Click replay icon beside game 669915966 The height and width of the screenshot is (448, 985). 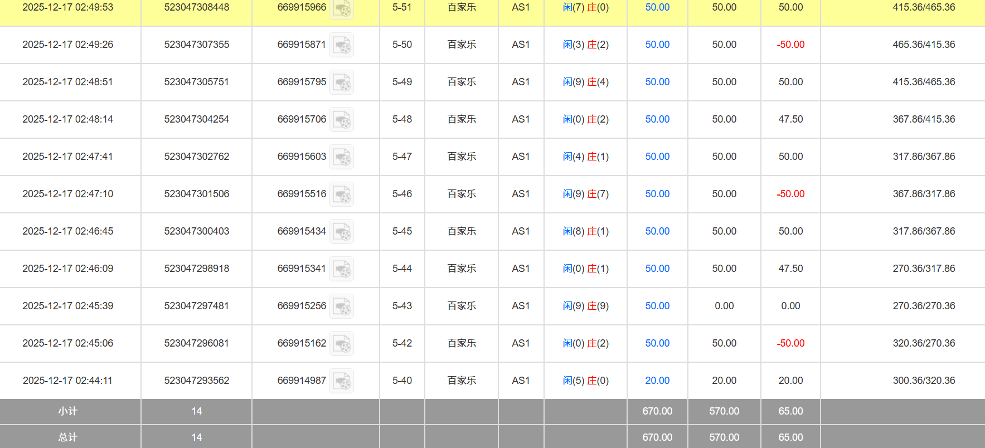(x=341, y=8)
